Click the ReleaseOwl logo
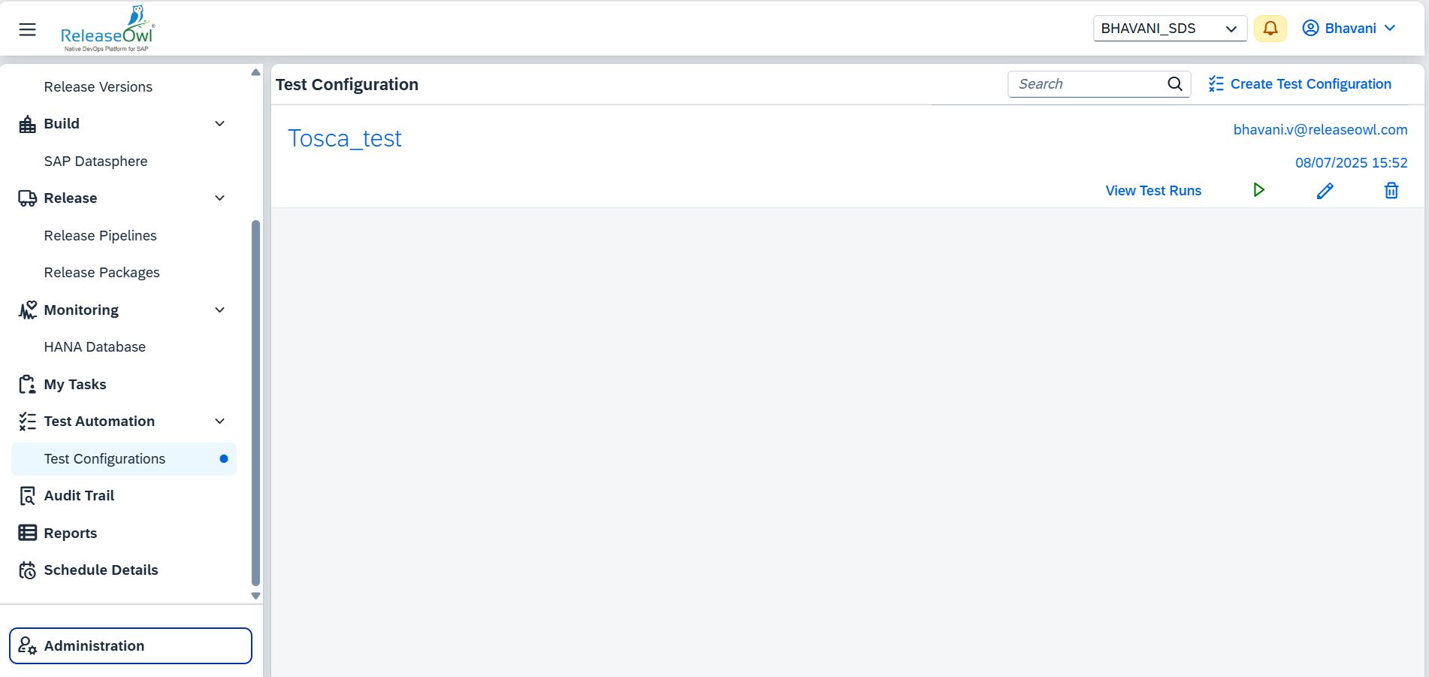 click(107, 29)
